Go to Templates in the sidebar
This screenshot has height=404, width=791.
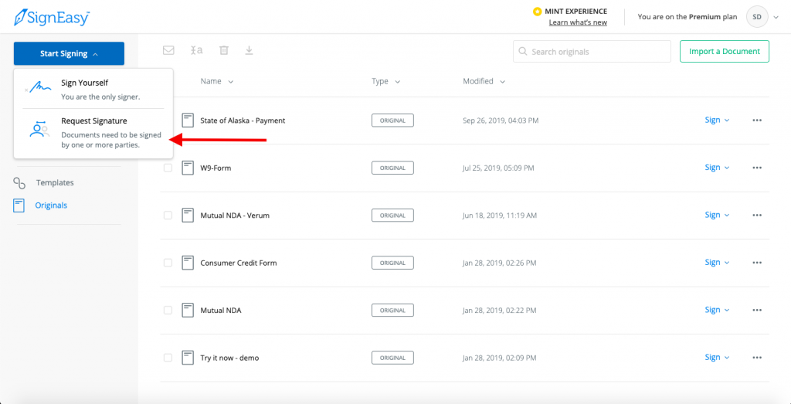(x=55, y=182)
